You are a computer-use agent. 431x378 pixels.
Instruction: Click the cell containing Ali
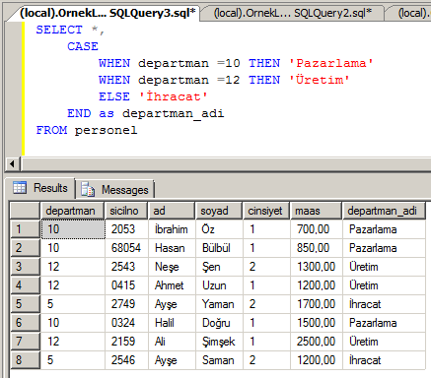[172, 342]
